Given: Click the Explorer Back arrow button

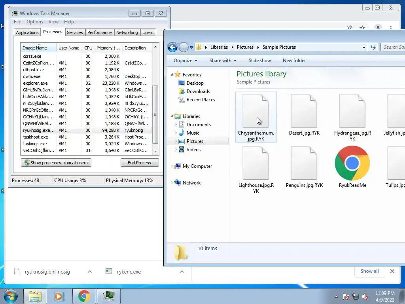Looking at the screenshot, I should click(x=172, y=47).
